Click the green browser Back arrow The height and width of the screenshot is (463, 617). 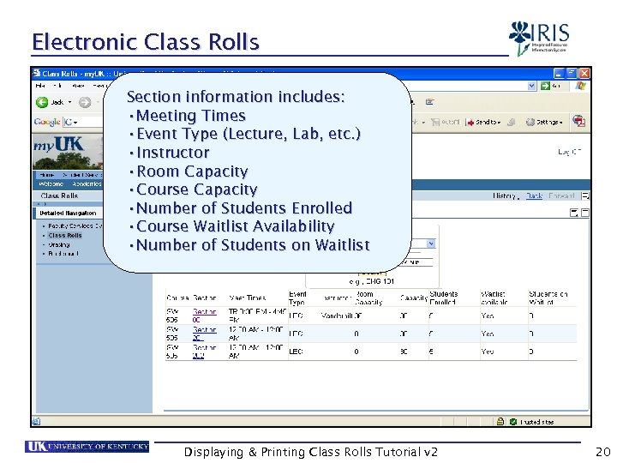[x=42, y=102]
